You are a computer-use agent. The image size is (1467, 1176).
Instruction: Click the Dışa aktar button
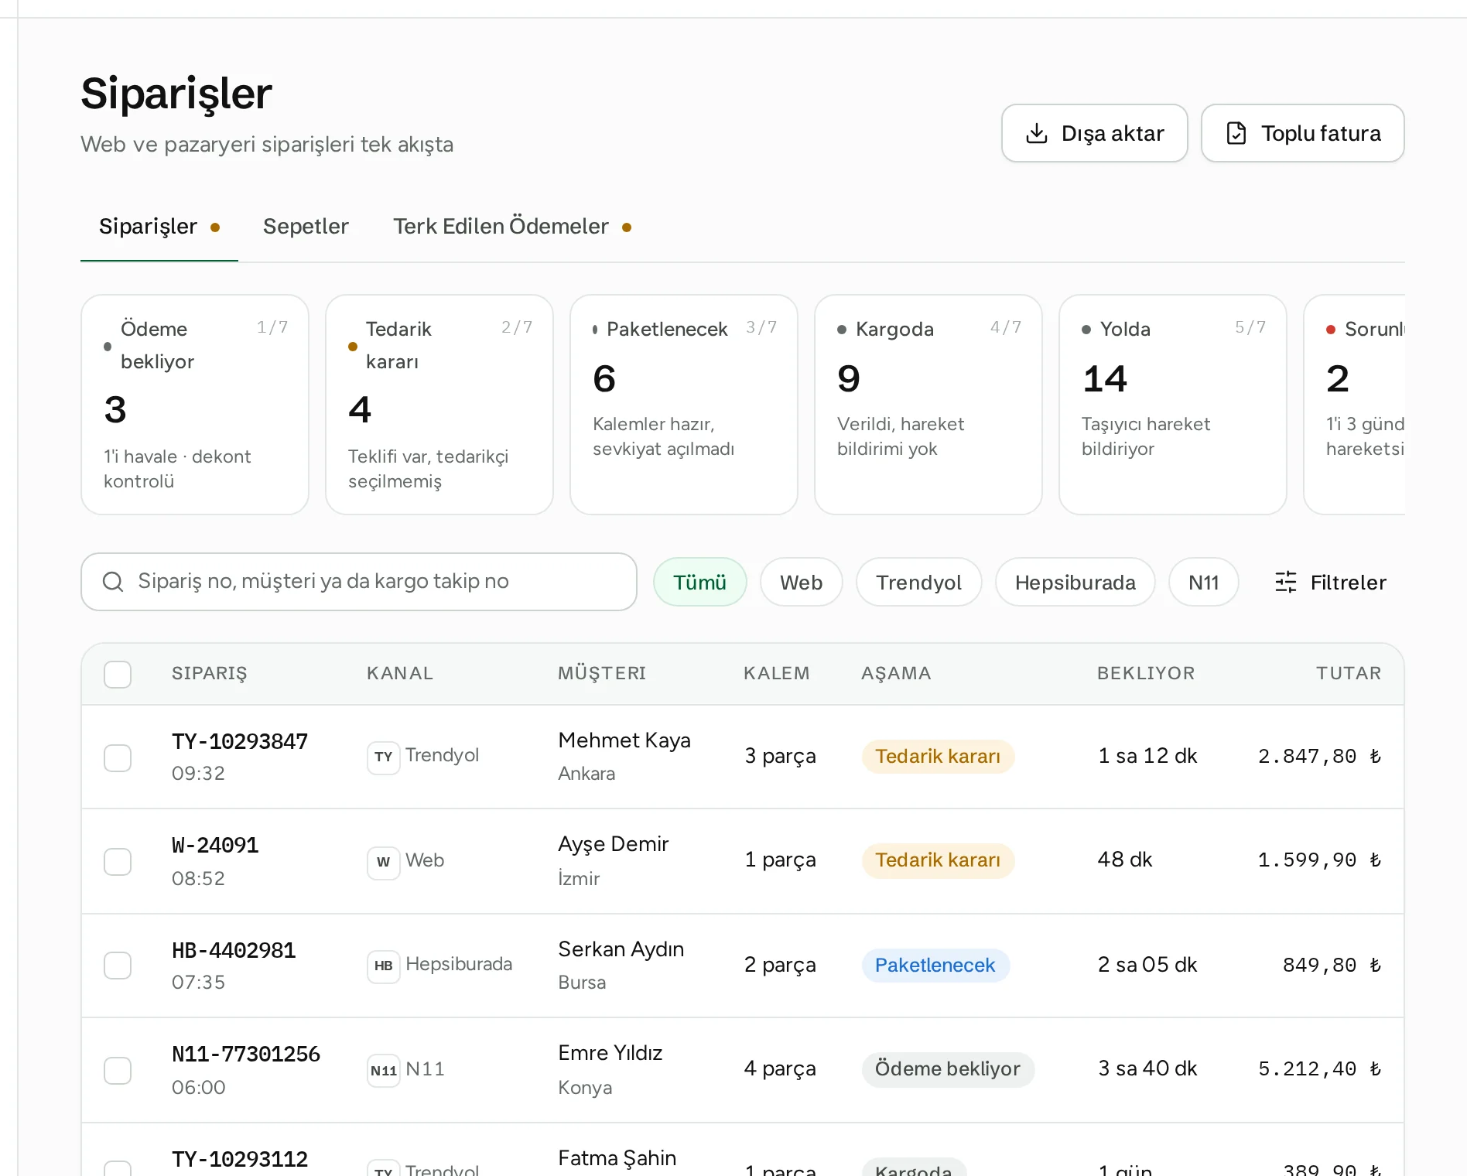pos(1094,133)
